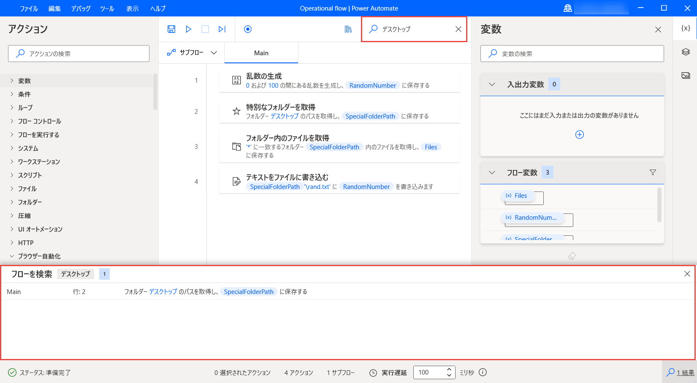This screenshot has width=697, height=383.
Task: Close the フローを検索 results pane
Action: click(x=687, y=274)
